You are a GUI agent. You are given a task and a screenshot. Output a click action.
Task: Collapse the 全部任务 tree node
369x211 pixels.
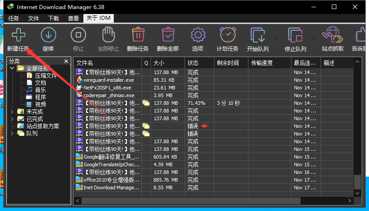pyautogui.click(x=12, y=68)
